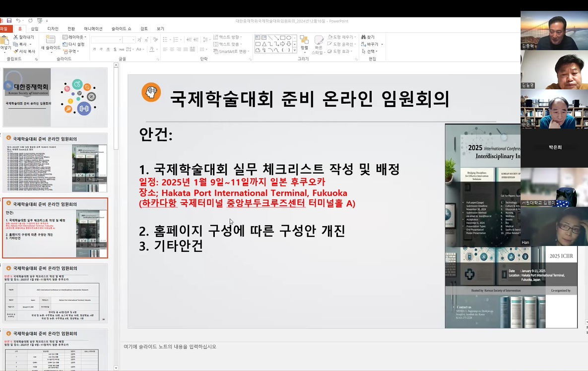
Task: Toggle Text Shadow (S) button
Action: click(115, 50)
